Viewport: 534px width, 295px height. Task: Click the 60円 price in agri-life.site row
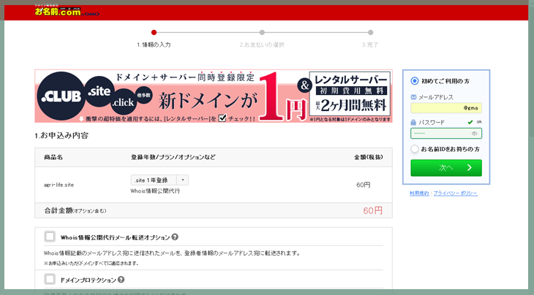[x=364, y=185]
